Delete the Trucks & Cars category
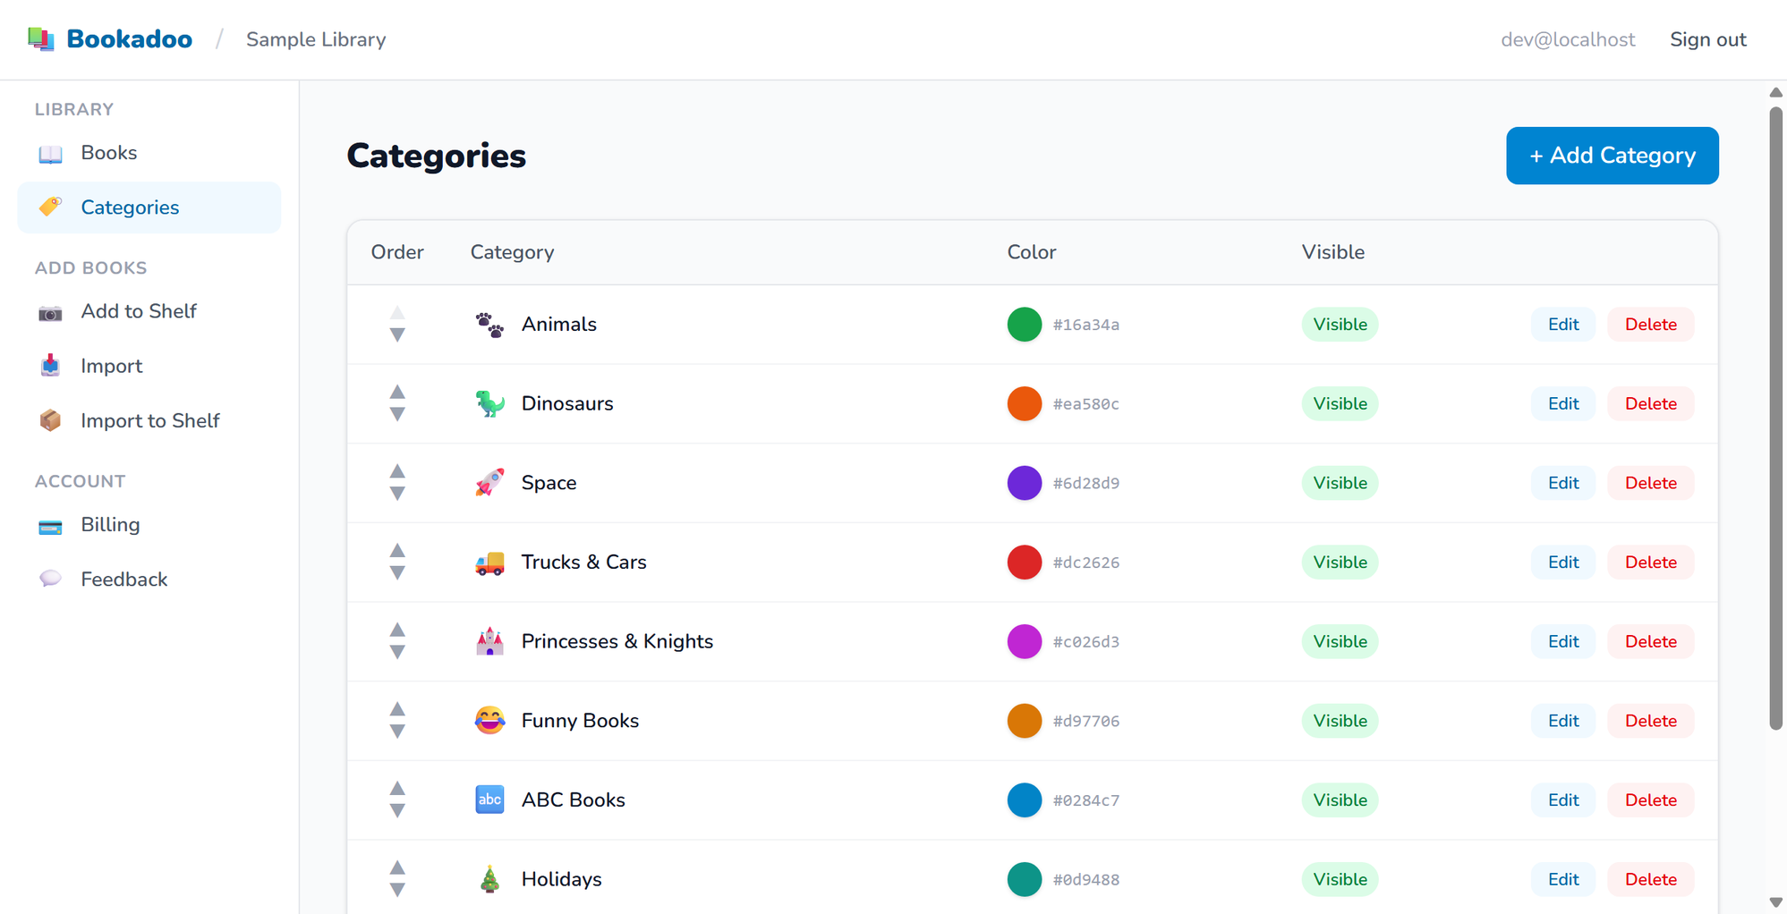1787x914 pixels. point(1650,563)
